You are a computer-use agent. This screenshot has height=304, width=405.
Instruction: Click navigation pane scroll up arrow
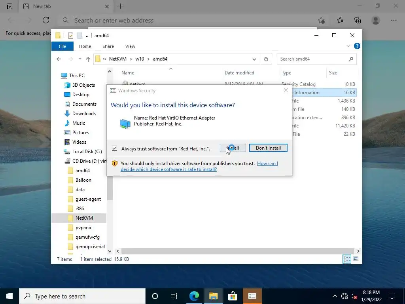(x=110, y=71)
